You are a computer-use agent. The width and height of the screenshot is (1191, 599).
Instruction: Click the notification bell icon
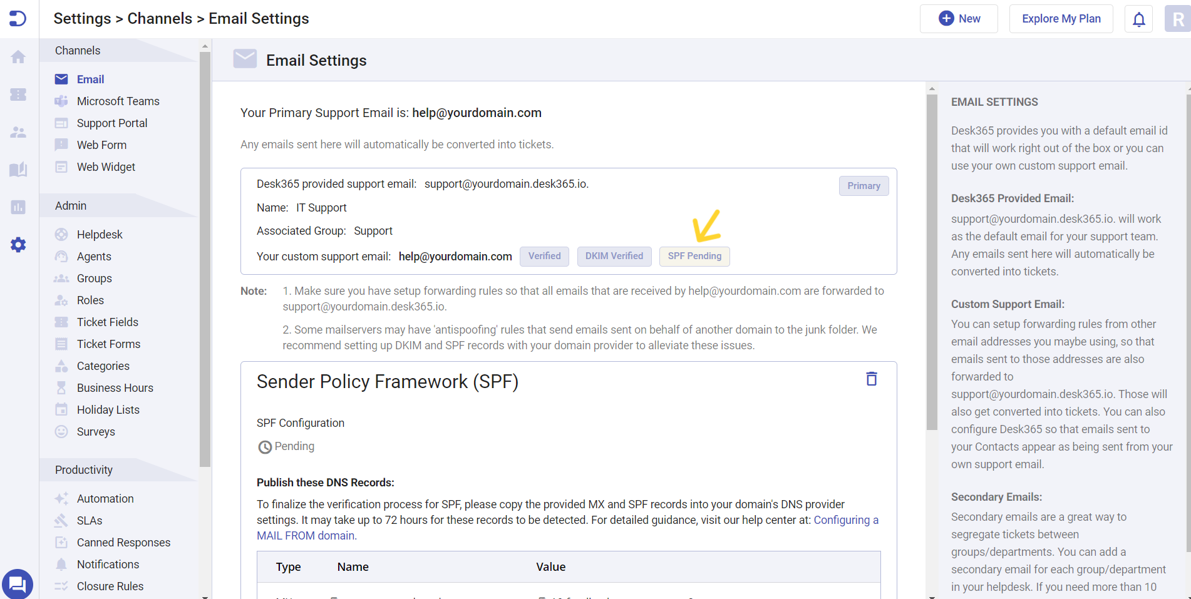[1138, 19]
